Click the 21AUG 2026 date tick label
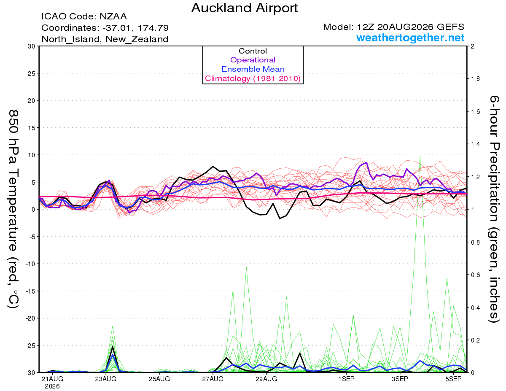Screen dimensions: 506x391 tap(52, 382)
